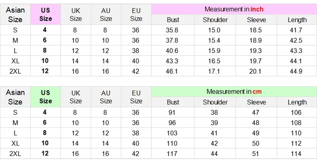
Task: Click the EU Size header in bottom table
Action: pyautogui.click(x=136, y=97)
